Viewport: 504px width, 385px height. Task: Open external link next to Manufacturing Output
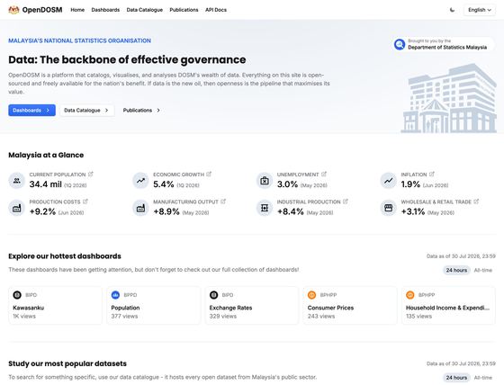pyautogui.click(x=223, y=201)
